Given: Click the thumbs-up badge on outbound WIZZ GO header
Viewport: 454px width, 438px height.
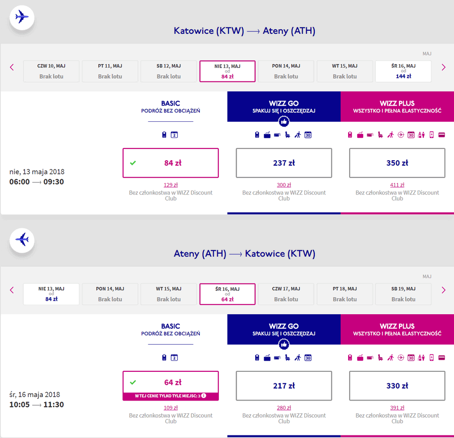Looking at the screenshot, I should (x=283, y=121).
